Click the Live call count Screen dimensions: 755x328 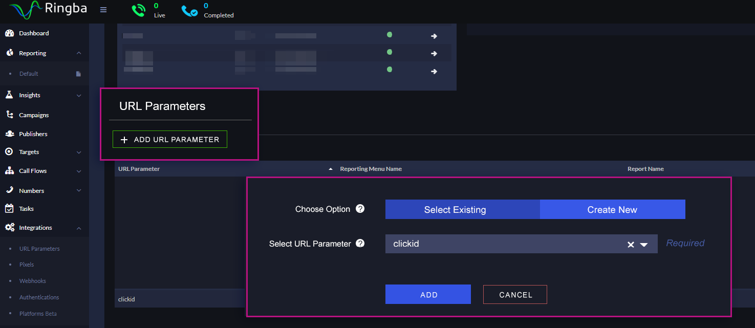click(x=156, y=6)
